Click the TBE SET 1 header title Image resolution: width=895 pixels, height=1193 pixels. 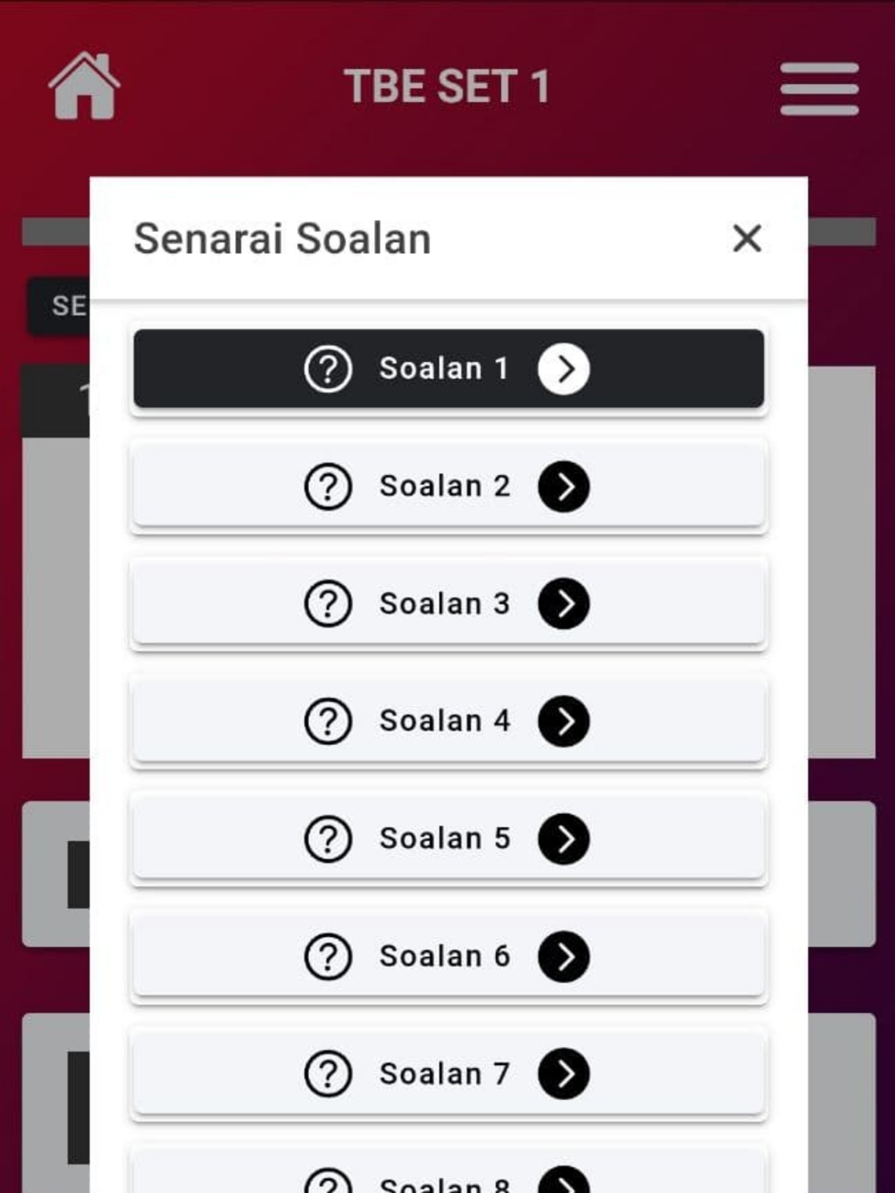click(447, 87)
